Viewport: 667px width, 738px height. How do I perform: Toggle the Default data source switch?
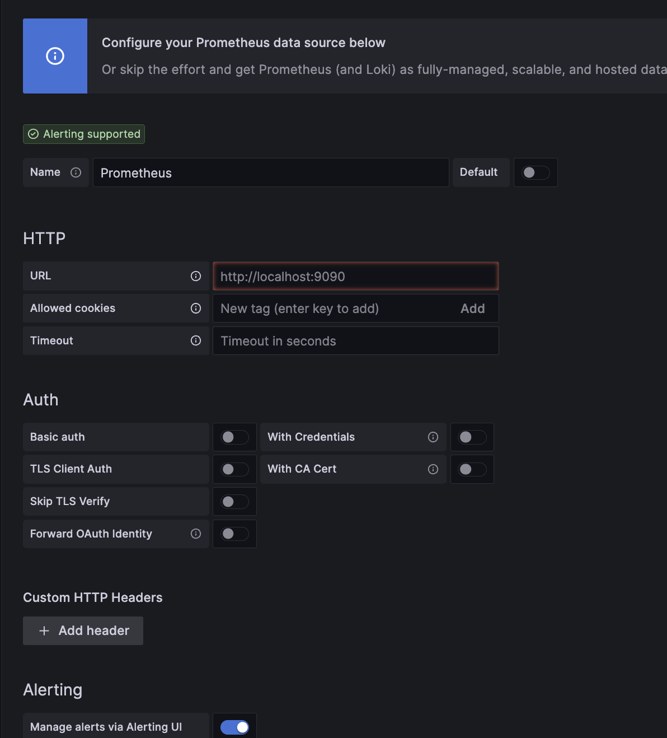[x=536, y=172]
